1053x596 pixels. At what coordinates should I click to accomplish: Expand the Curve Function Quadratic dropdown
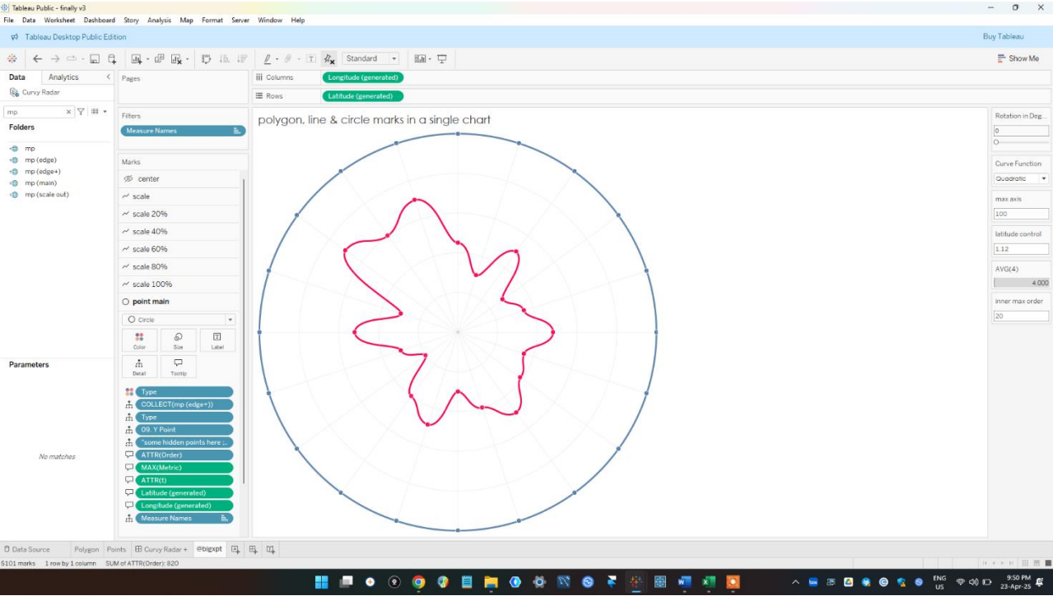pyautogui.click(x=1021, y=178)
